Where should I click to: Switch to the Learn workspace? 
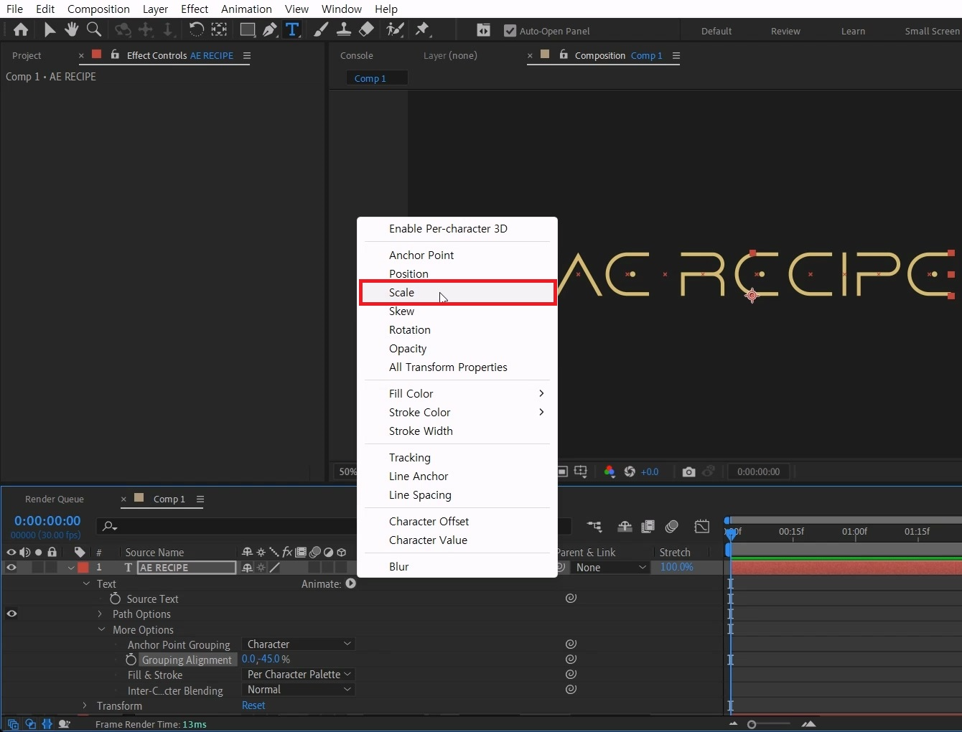click(853, 31)
